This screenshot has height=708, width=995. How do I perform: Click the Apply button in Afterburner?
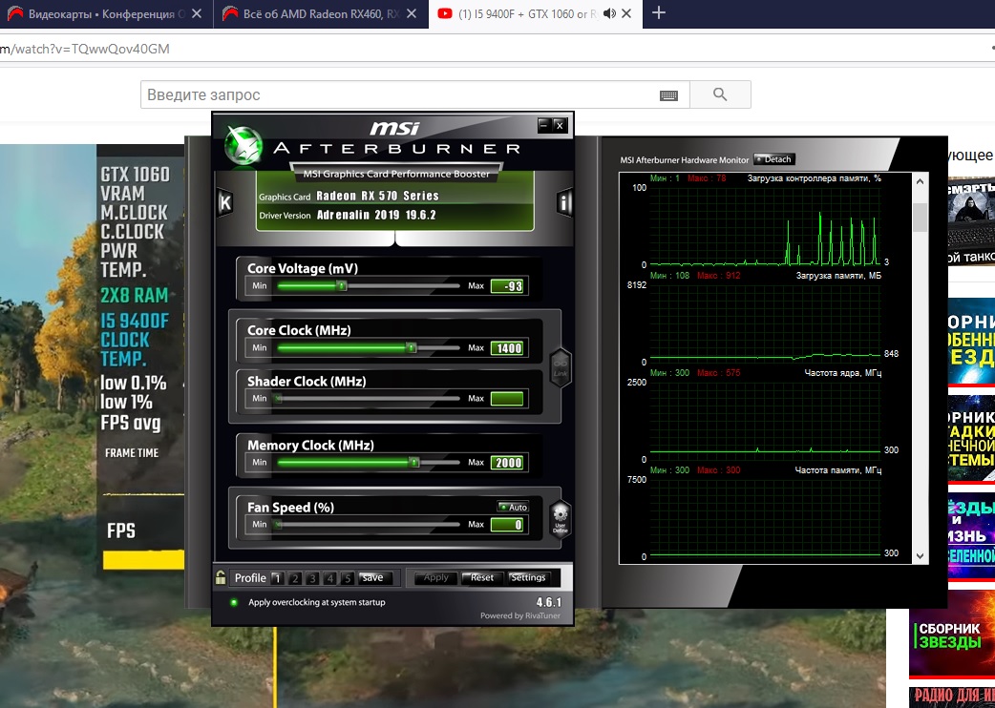point(436,578)
